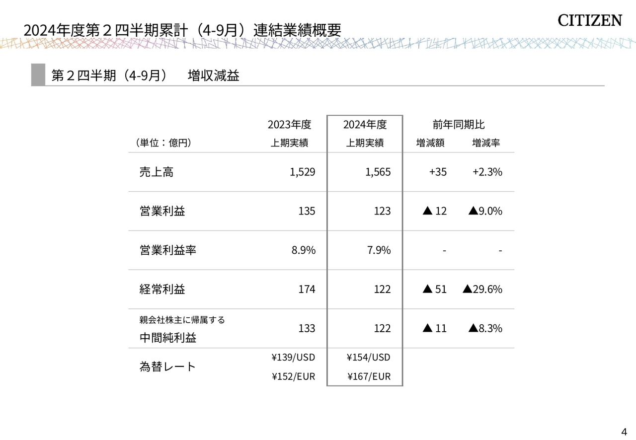The height and width of the screenshot is (440, 636).
Task: Click the CITIZEN logo
Action: pos(589,20)
